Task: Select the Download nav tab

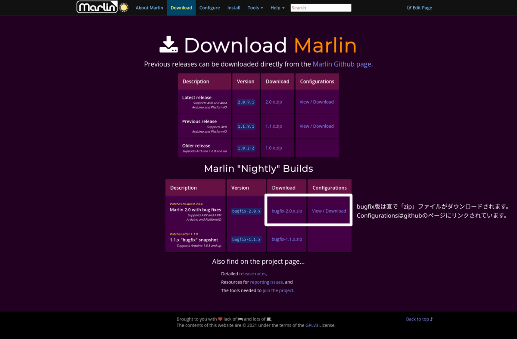Action: (x=181, y=8)
